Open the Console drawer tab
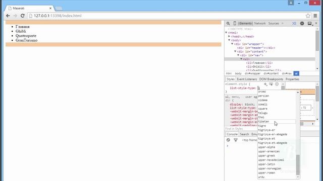This screenshot has width=323, height=181. pos(232,134)
